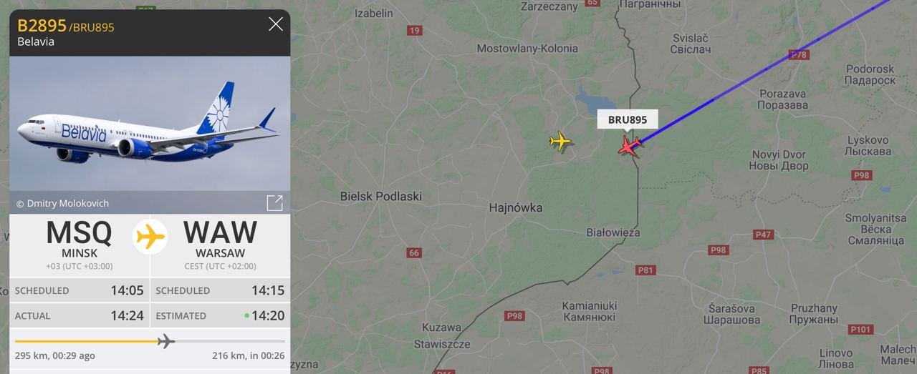Viewport: 917px width, 374px height.
Task: Click the B2895 flight number heading
Action: [42, 26]
